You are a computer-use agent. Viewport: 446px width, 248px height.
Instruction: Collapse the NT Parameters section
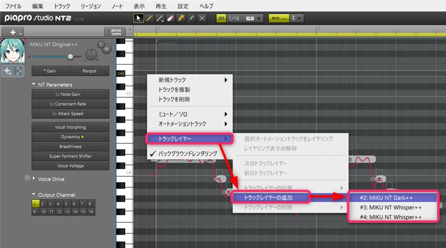(33, 85)
